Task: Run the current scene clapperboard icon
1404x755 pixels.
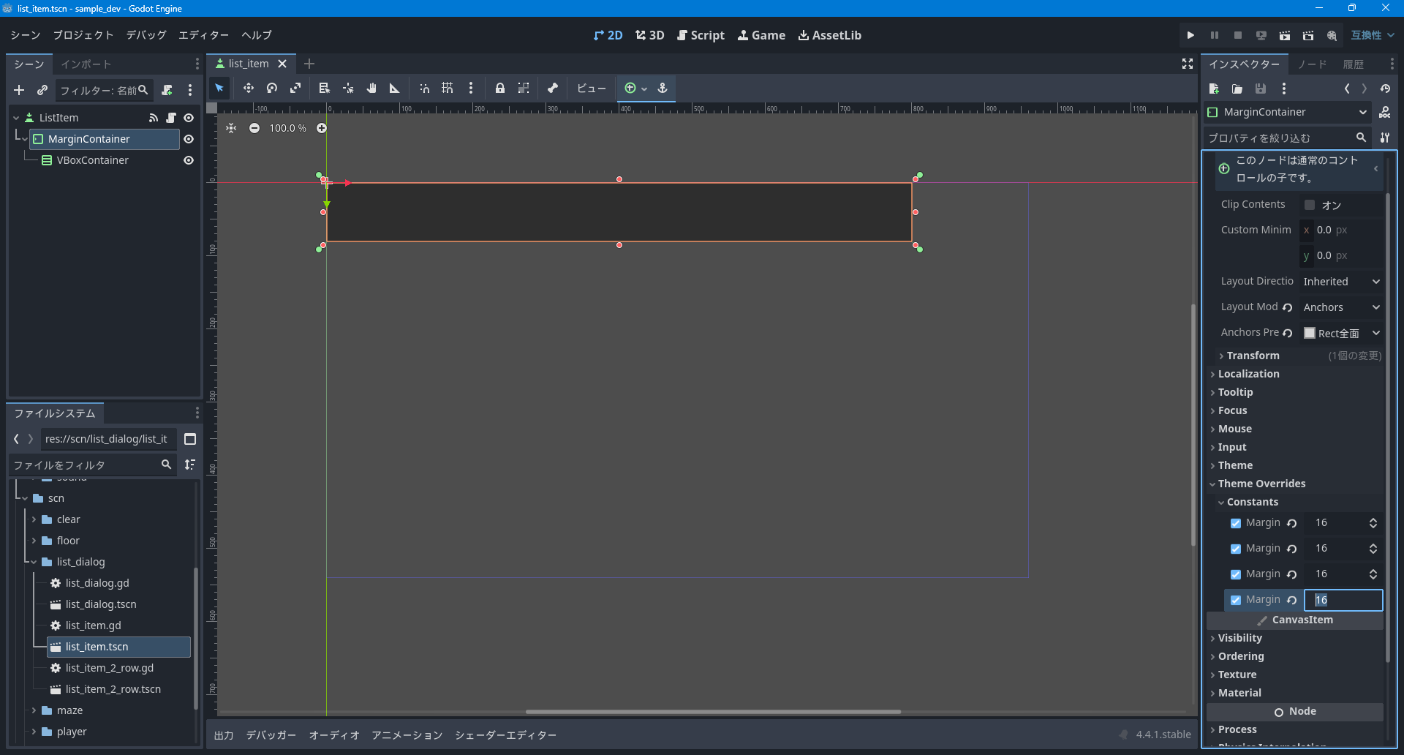Action: click(x=1285, y=35)
